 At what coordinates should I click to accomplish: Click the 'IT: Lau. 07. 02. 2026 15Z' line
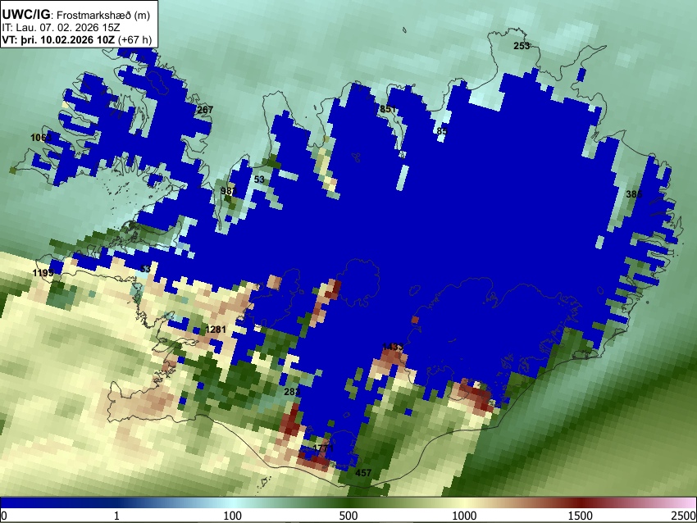click(61, 28)
